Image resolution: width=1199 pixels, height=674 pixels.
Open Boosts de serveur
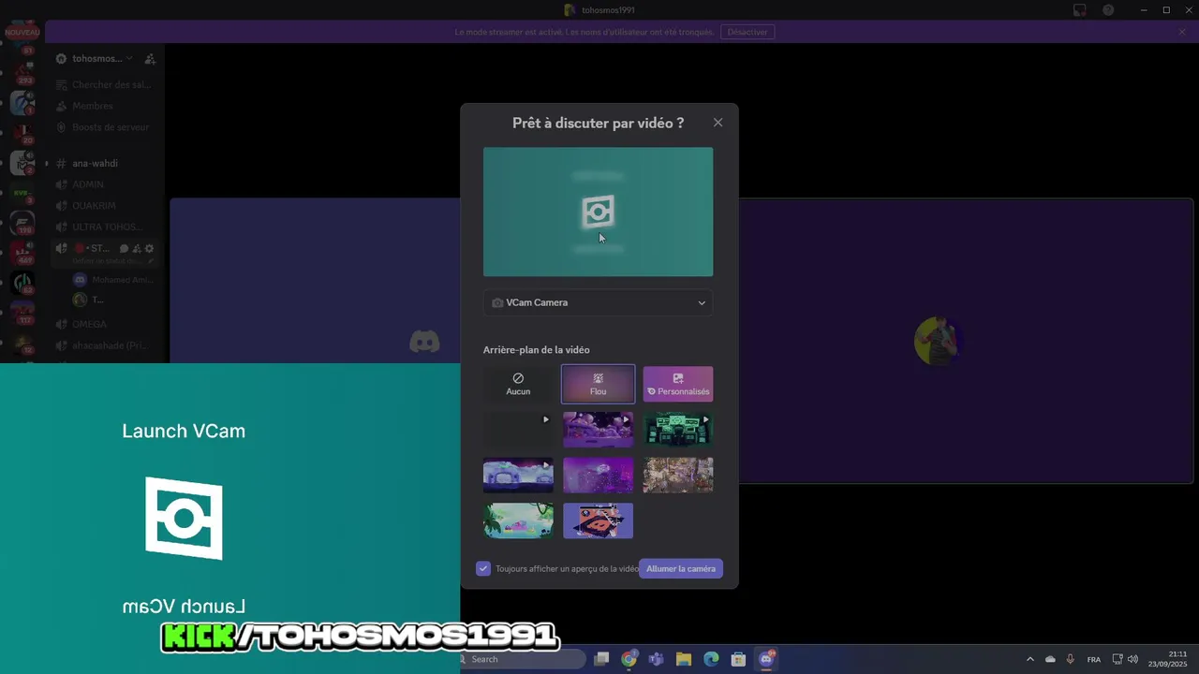[105, 127]
